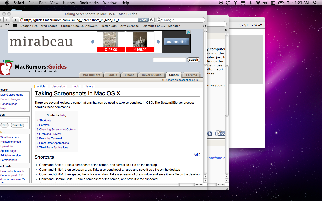Open Spotlight search magnifier

click(315, 3)
